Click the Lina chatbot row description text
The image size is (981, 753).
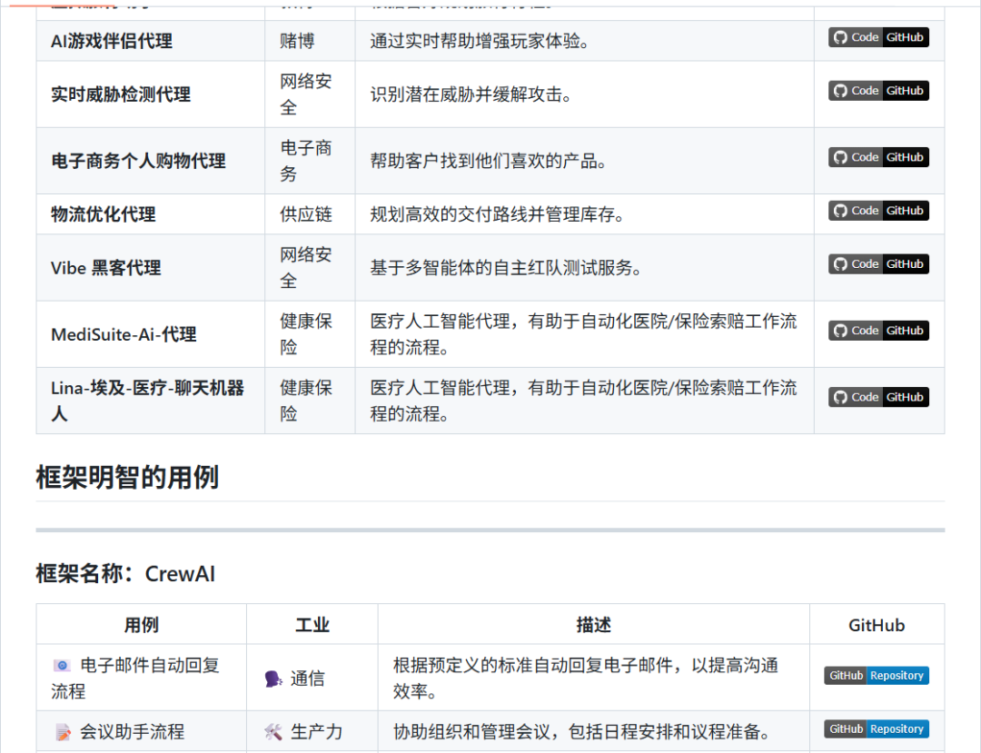pyautogui.click(x=583, y=401)
